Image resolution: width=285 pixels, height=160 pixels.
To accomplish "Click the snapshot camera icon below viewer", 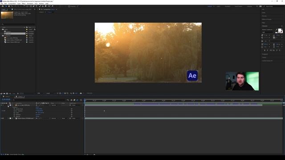I will tap(81, 93).
